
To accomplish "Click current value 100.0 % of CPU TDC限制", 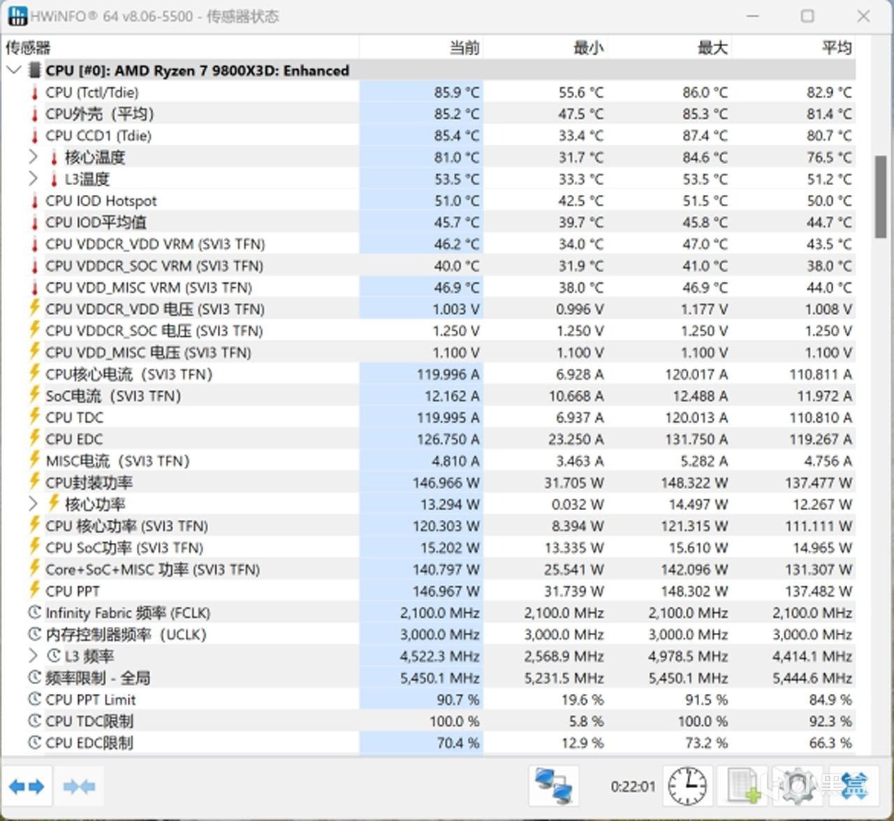I will click(x=455, y=721).
